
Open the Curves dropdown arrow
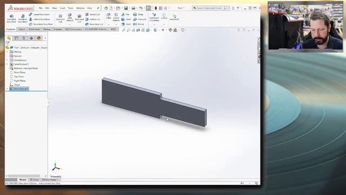(164, 24)
